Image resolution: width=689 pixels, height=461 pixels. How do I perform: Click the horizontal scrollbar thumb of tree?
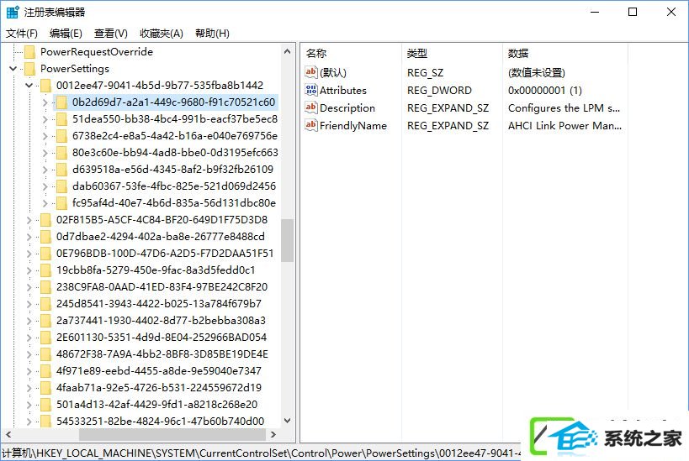pyautogui.click(x=172, y=435)
